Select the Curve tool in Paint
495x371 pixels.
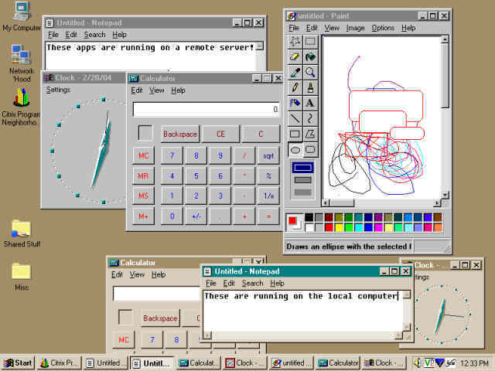[x=310, y=117]
